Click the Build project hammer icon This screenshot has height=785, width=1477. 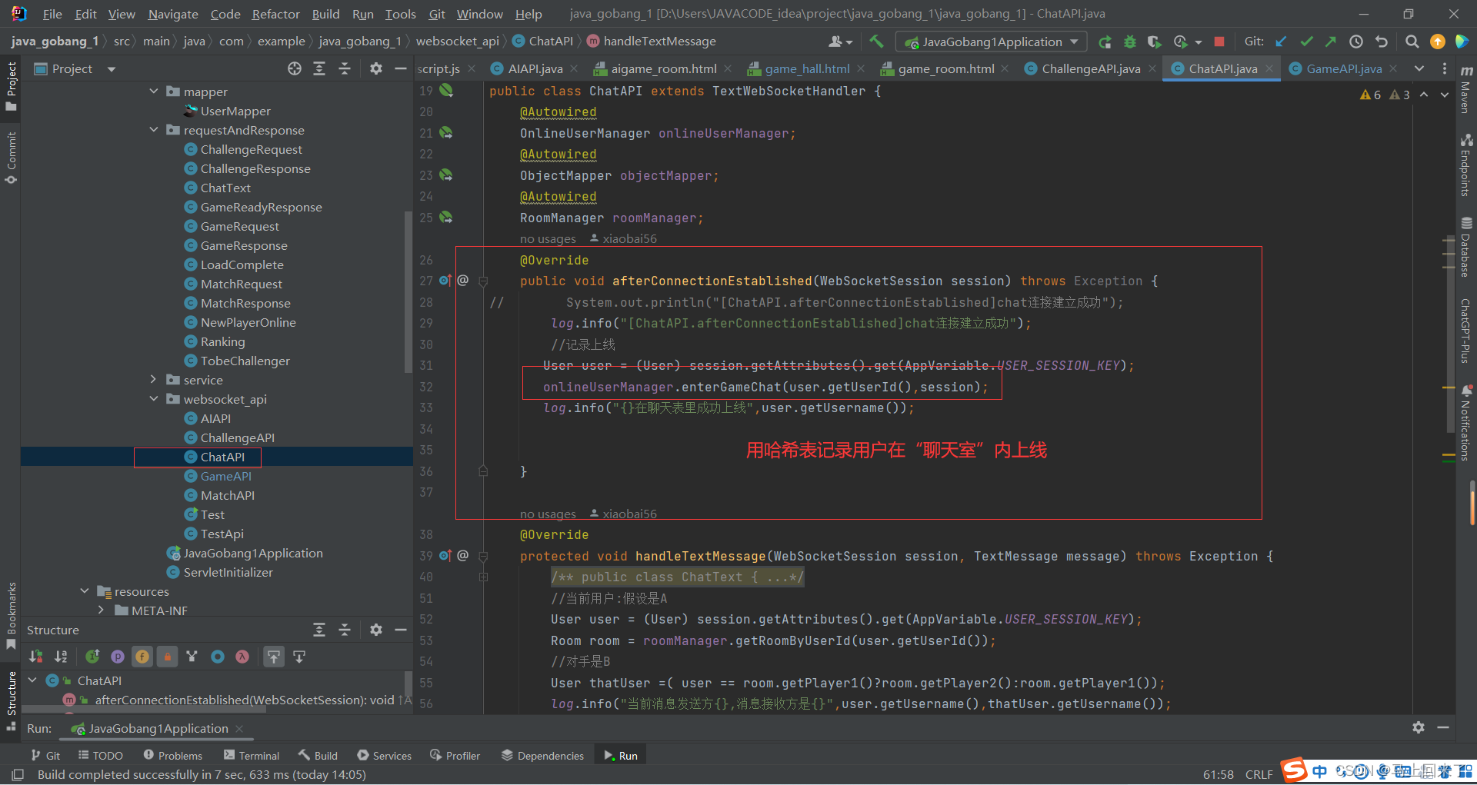pyautogui.click(x=876, y=42)
